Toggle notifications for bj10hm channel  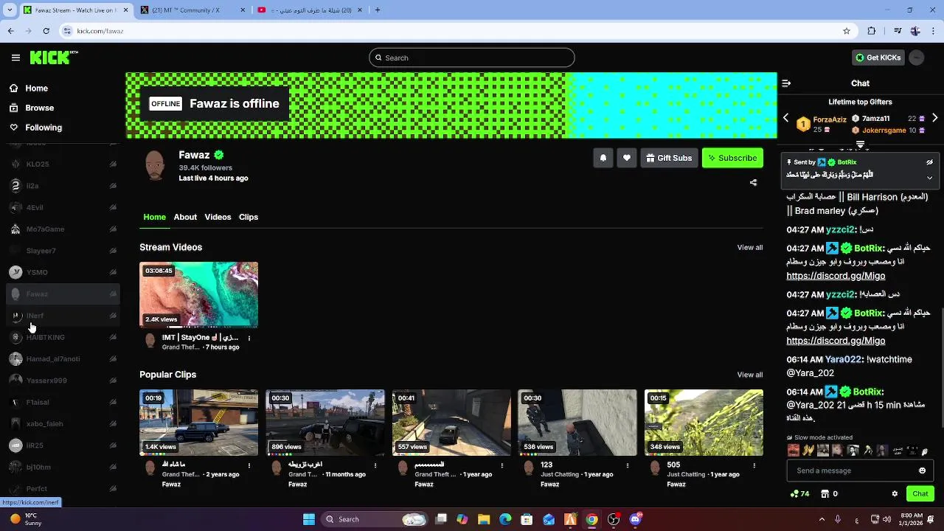[113, 467]
